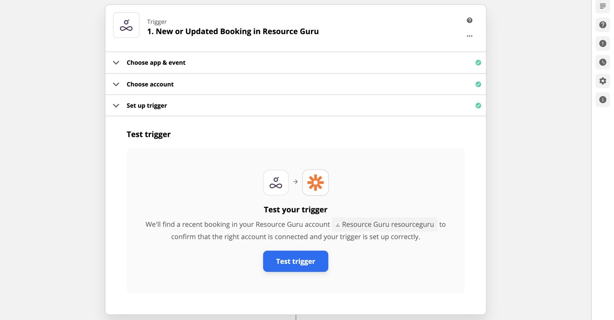The image size is (614, 320).
Task: Open the Choose app & event section
Action: pyautogui.click(x=296, y=63)
